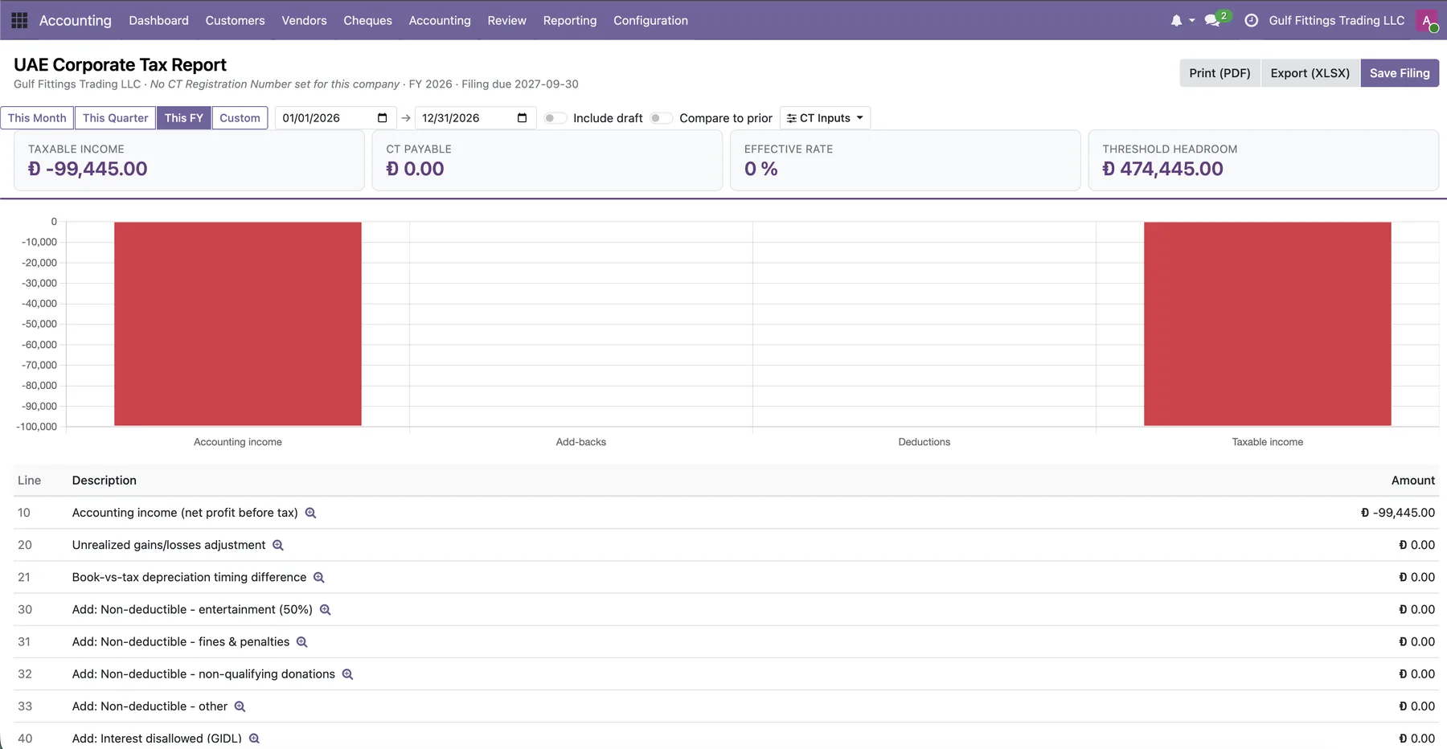Drill into Accounting income line magnifier

[x=310, y=513]
